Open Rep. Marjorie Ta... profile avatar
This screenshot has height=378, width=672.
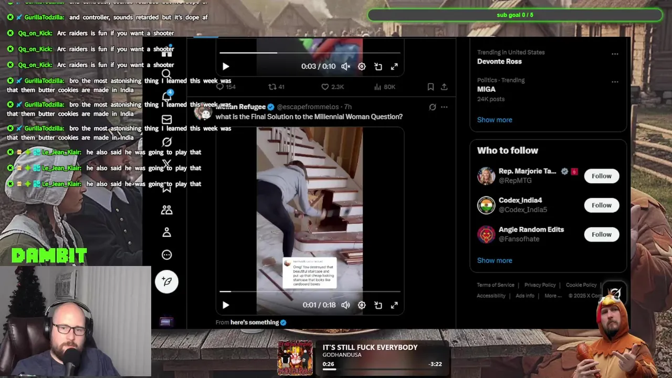(x=486, y=176)
